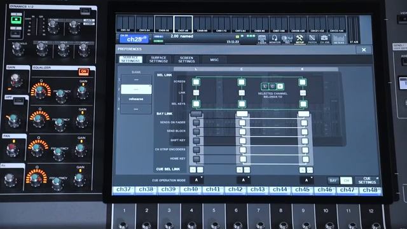
Task: Disable HOME KEY link for bay C
Action: point(243,159)
